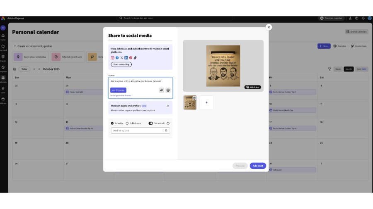The width and height of the screenshot is (373, 209).
Task: Click the X (Twitter) platform icon
Action: tap(121, 58)
